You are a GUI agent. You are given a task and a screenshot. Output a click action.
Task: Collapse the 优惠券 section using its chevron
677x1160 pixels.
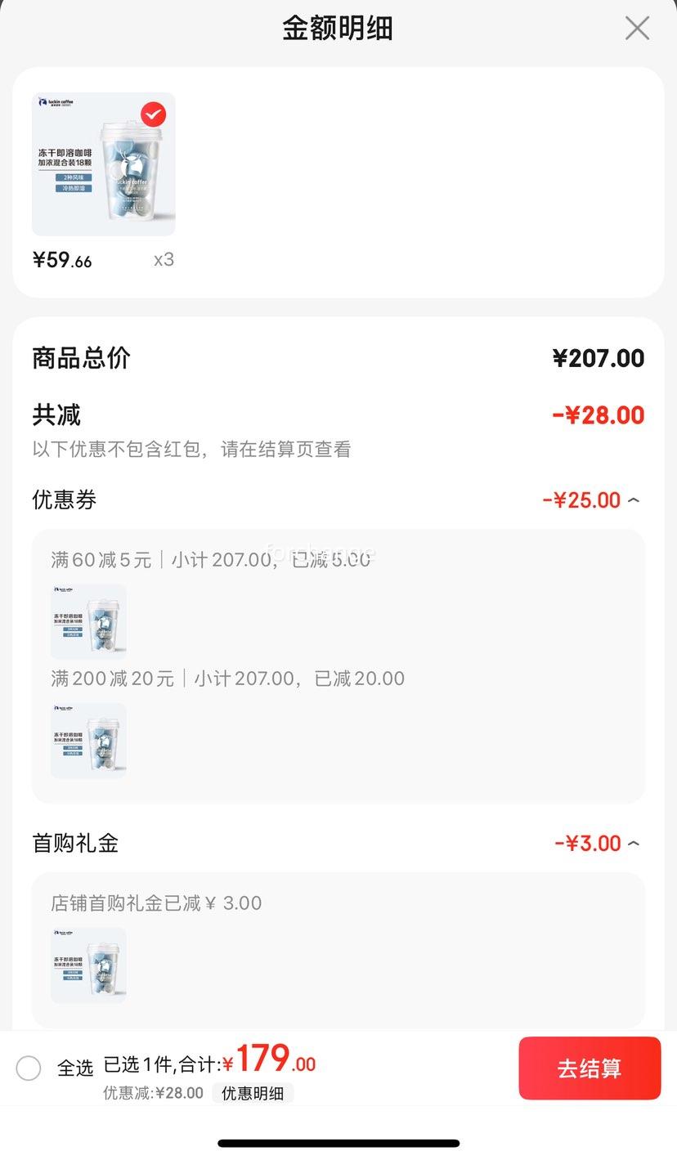point(634,499)
